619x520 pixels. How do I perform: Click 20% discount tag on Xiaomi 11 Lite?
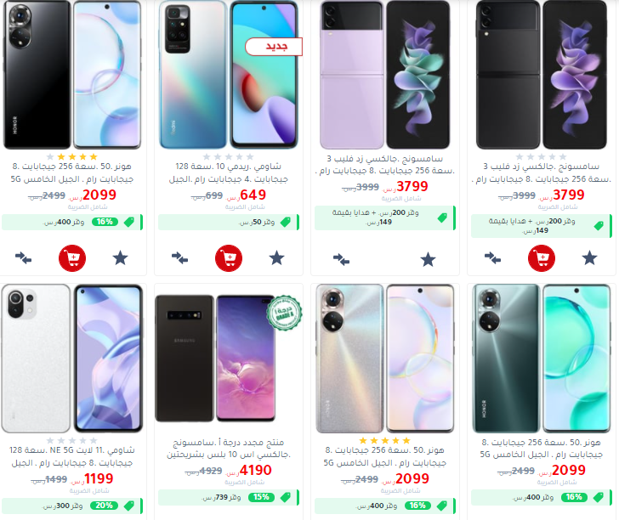click(104, 506)
